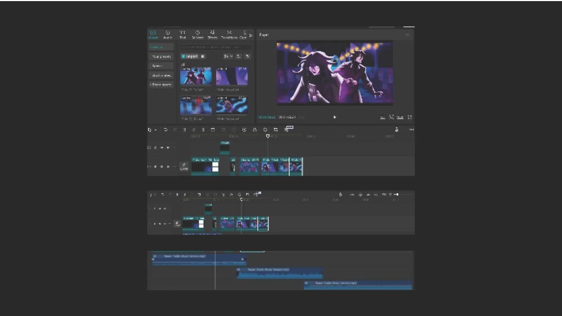This screenshot has height=316, width=562.
Task: Open the Media tab
Action: tap(153, 35)
